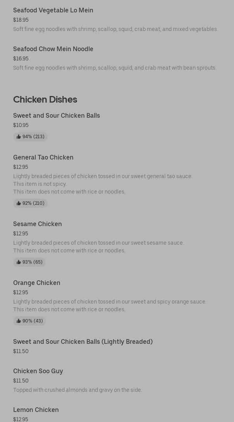Choose Lemon Chicken dish
The image size is (234, 422).
36,410
